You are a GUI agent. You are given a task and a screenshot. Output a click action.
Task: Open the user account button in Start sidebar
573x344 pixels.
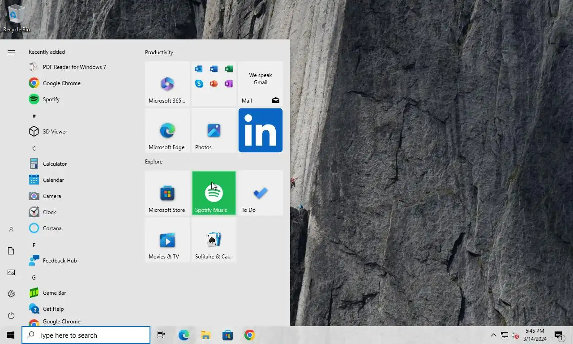[x=11, y=229]
